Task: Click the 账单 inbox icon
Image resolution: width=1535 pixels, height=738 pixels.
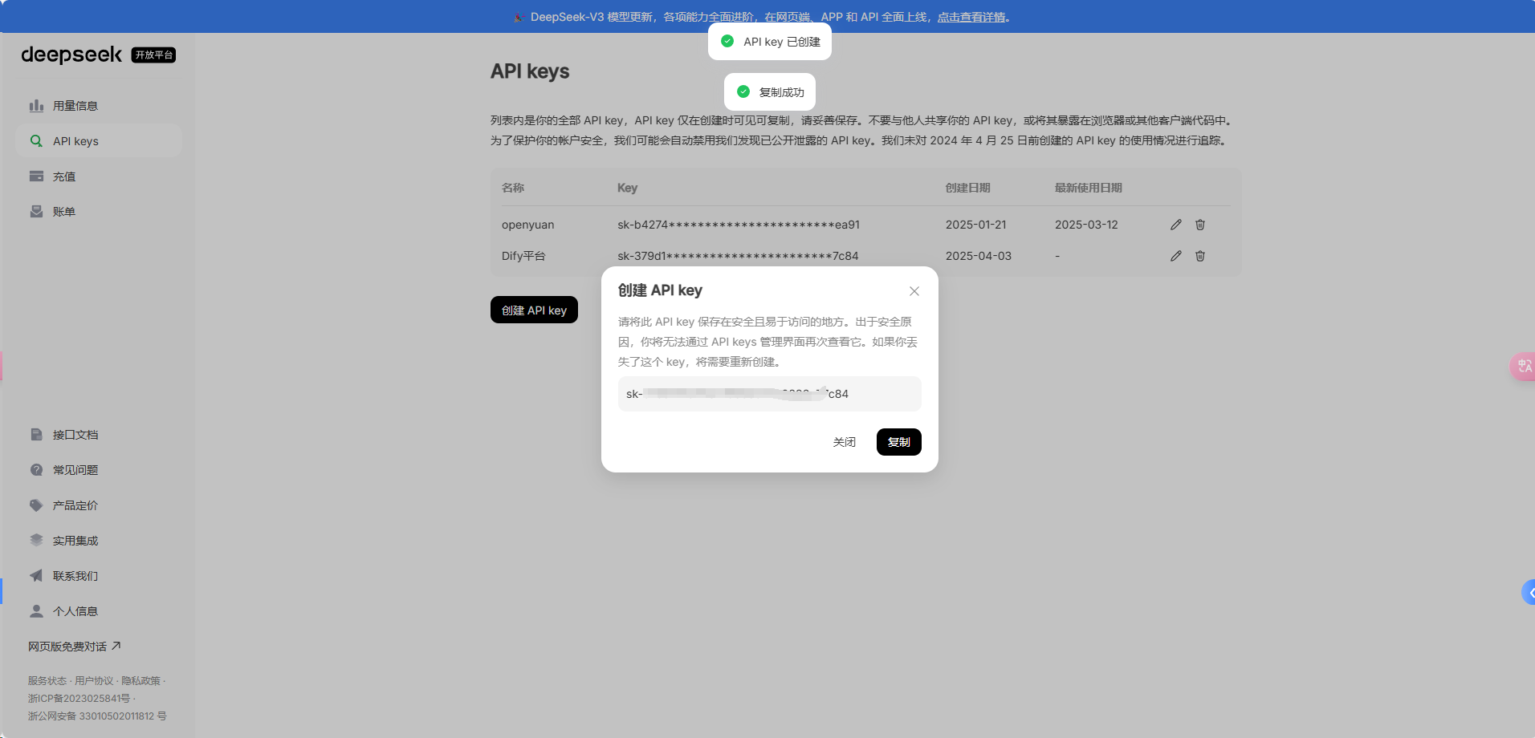Action: click(x=36, y=212)
